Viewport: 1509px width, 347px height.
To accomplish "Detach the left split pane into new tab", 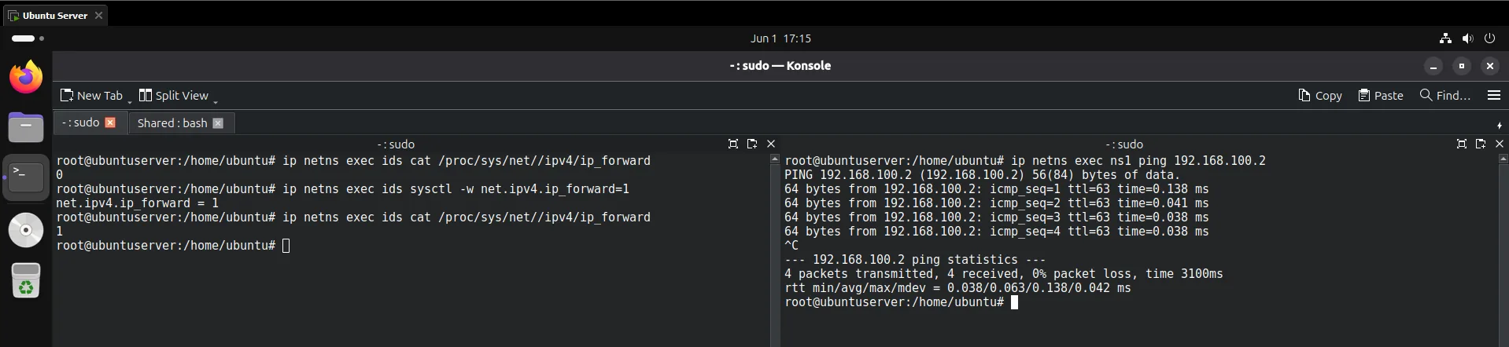I will [x=752, y=144].
